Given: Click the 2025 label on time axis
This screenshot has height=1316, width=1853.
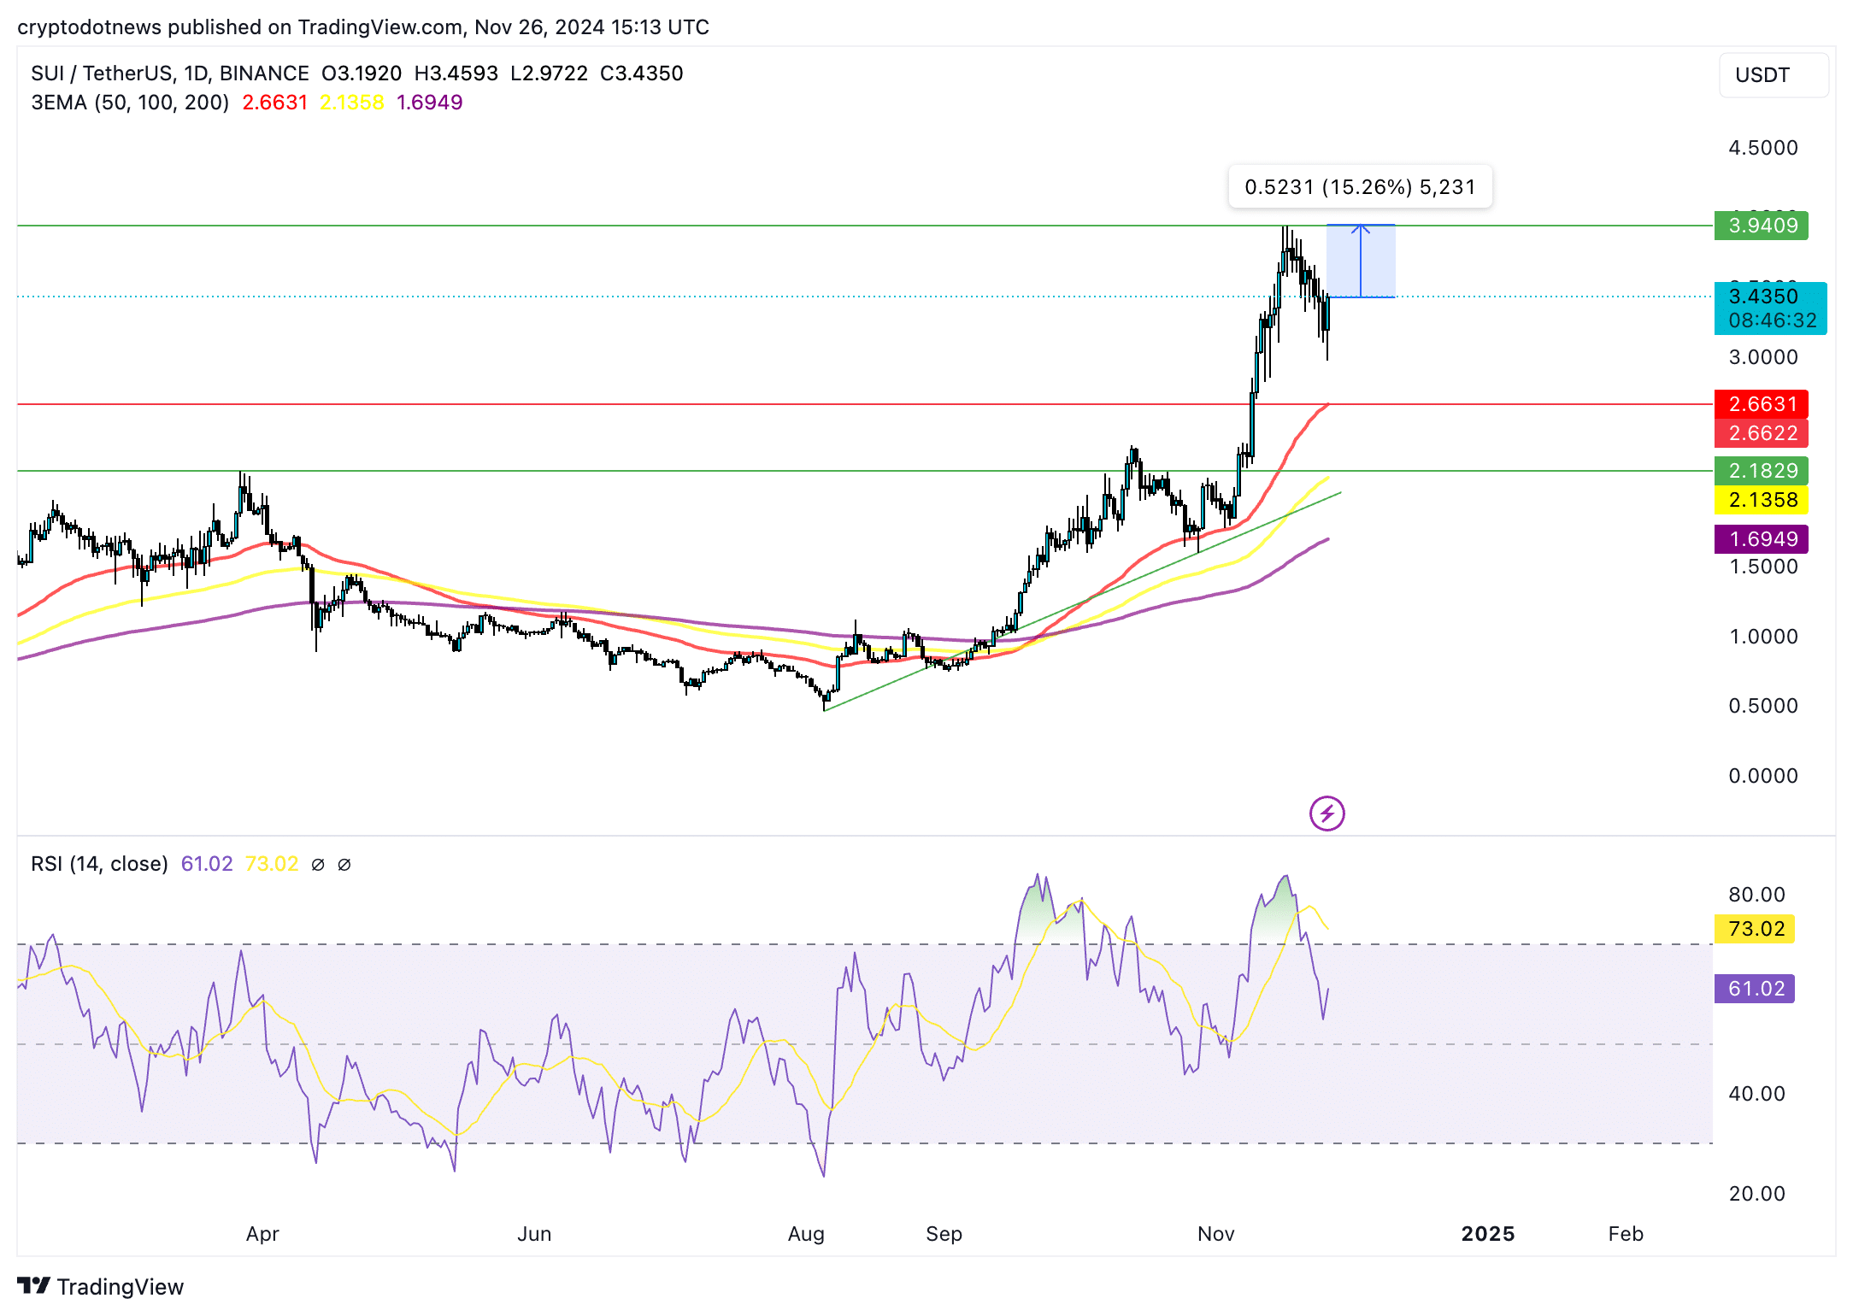Looking at the screenshot, I should (x=1488, y=1234).
